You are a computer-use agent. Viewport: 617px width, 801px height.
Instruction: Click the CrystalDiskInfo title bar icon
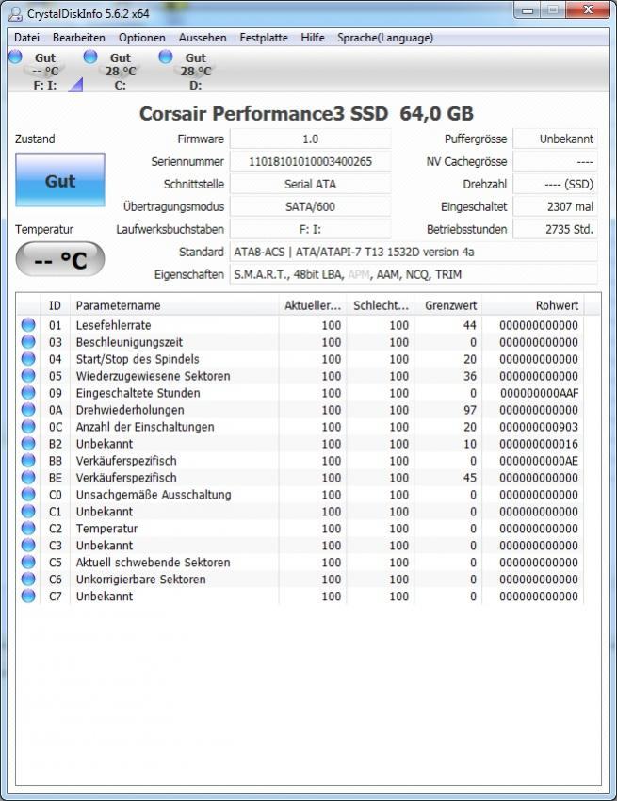(x=15, y=14)
